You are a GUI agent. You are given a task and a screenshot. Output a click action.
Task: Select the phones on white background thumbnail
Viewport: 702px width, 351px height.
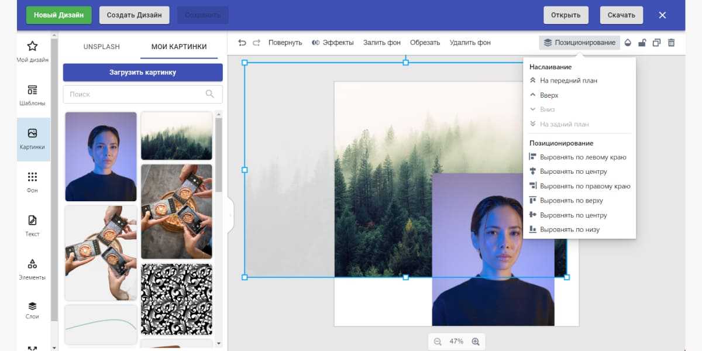(x=101, y=253)
